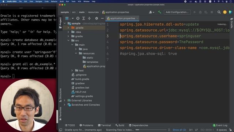Click resources in breadcrumb path
Image resolution: width=234 pixels, height=132 pixels.
click(x=93, y=12)
